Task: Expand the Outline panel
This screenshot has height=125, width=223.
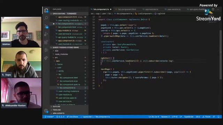Action: click(56, 107)
